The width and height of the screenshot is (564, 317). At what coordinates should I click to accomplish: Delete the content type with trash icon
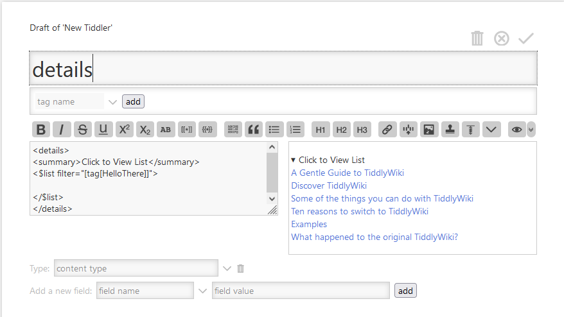point(241,268)
